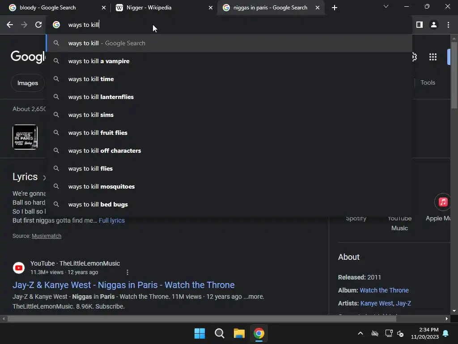Viewport: 458px width, 344px height.
Task: Close the 'bloody - Google Search' tab
Action: click(x=103, y=8)
